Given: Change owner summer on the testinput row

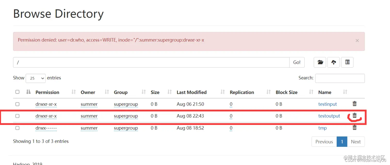Looking at the screenshot, I should [x=89, y=104].
